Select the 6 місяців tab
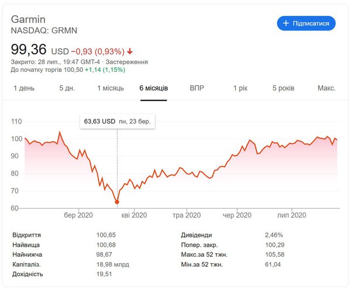 click(x=153, y=88)
